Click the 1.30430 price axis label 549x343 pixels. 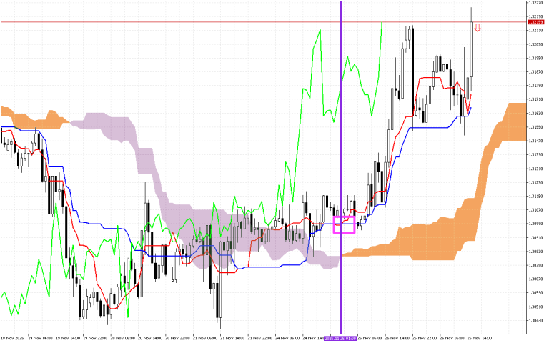point(535,321)
